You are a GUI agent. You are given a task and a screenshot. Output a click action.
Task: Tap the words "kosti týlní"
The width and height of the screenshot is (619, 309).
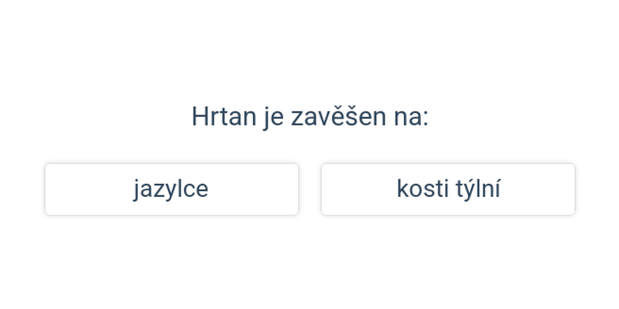(448, 189)
